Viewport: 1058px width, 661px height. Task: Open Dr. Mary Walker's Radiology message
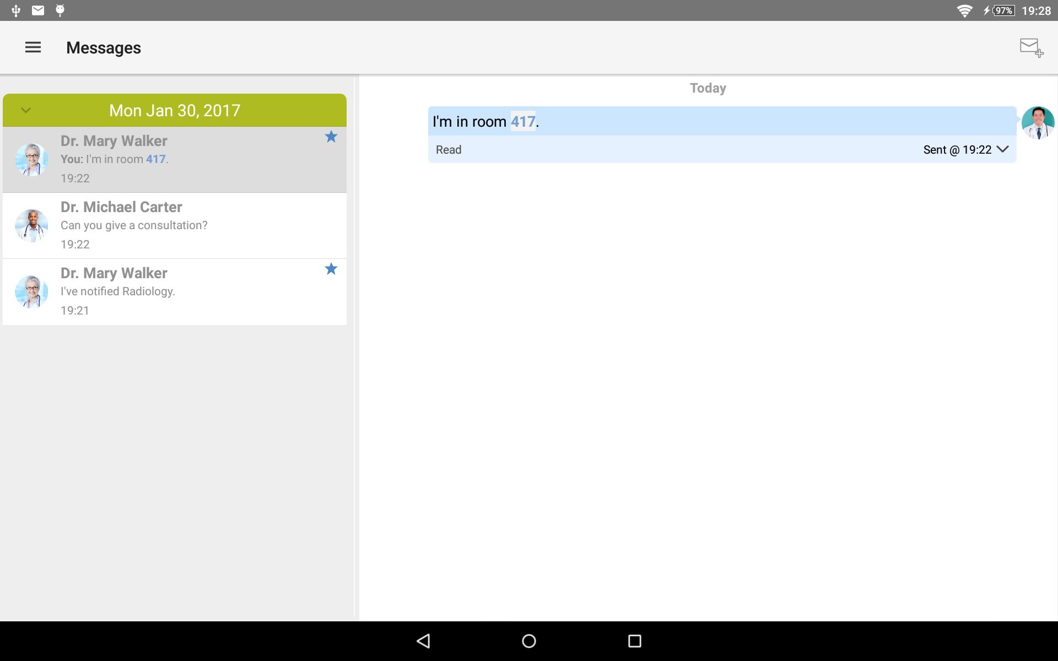pos(175,292)
